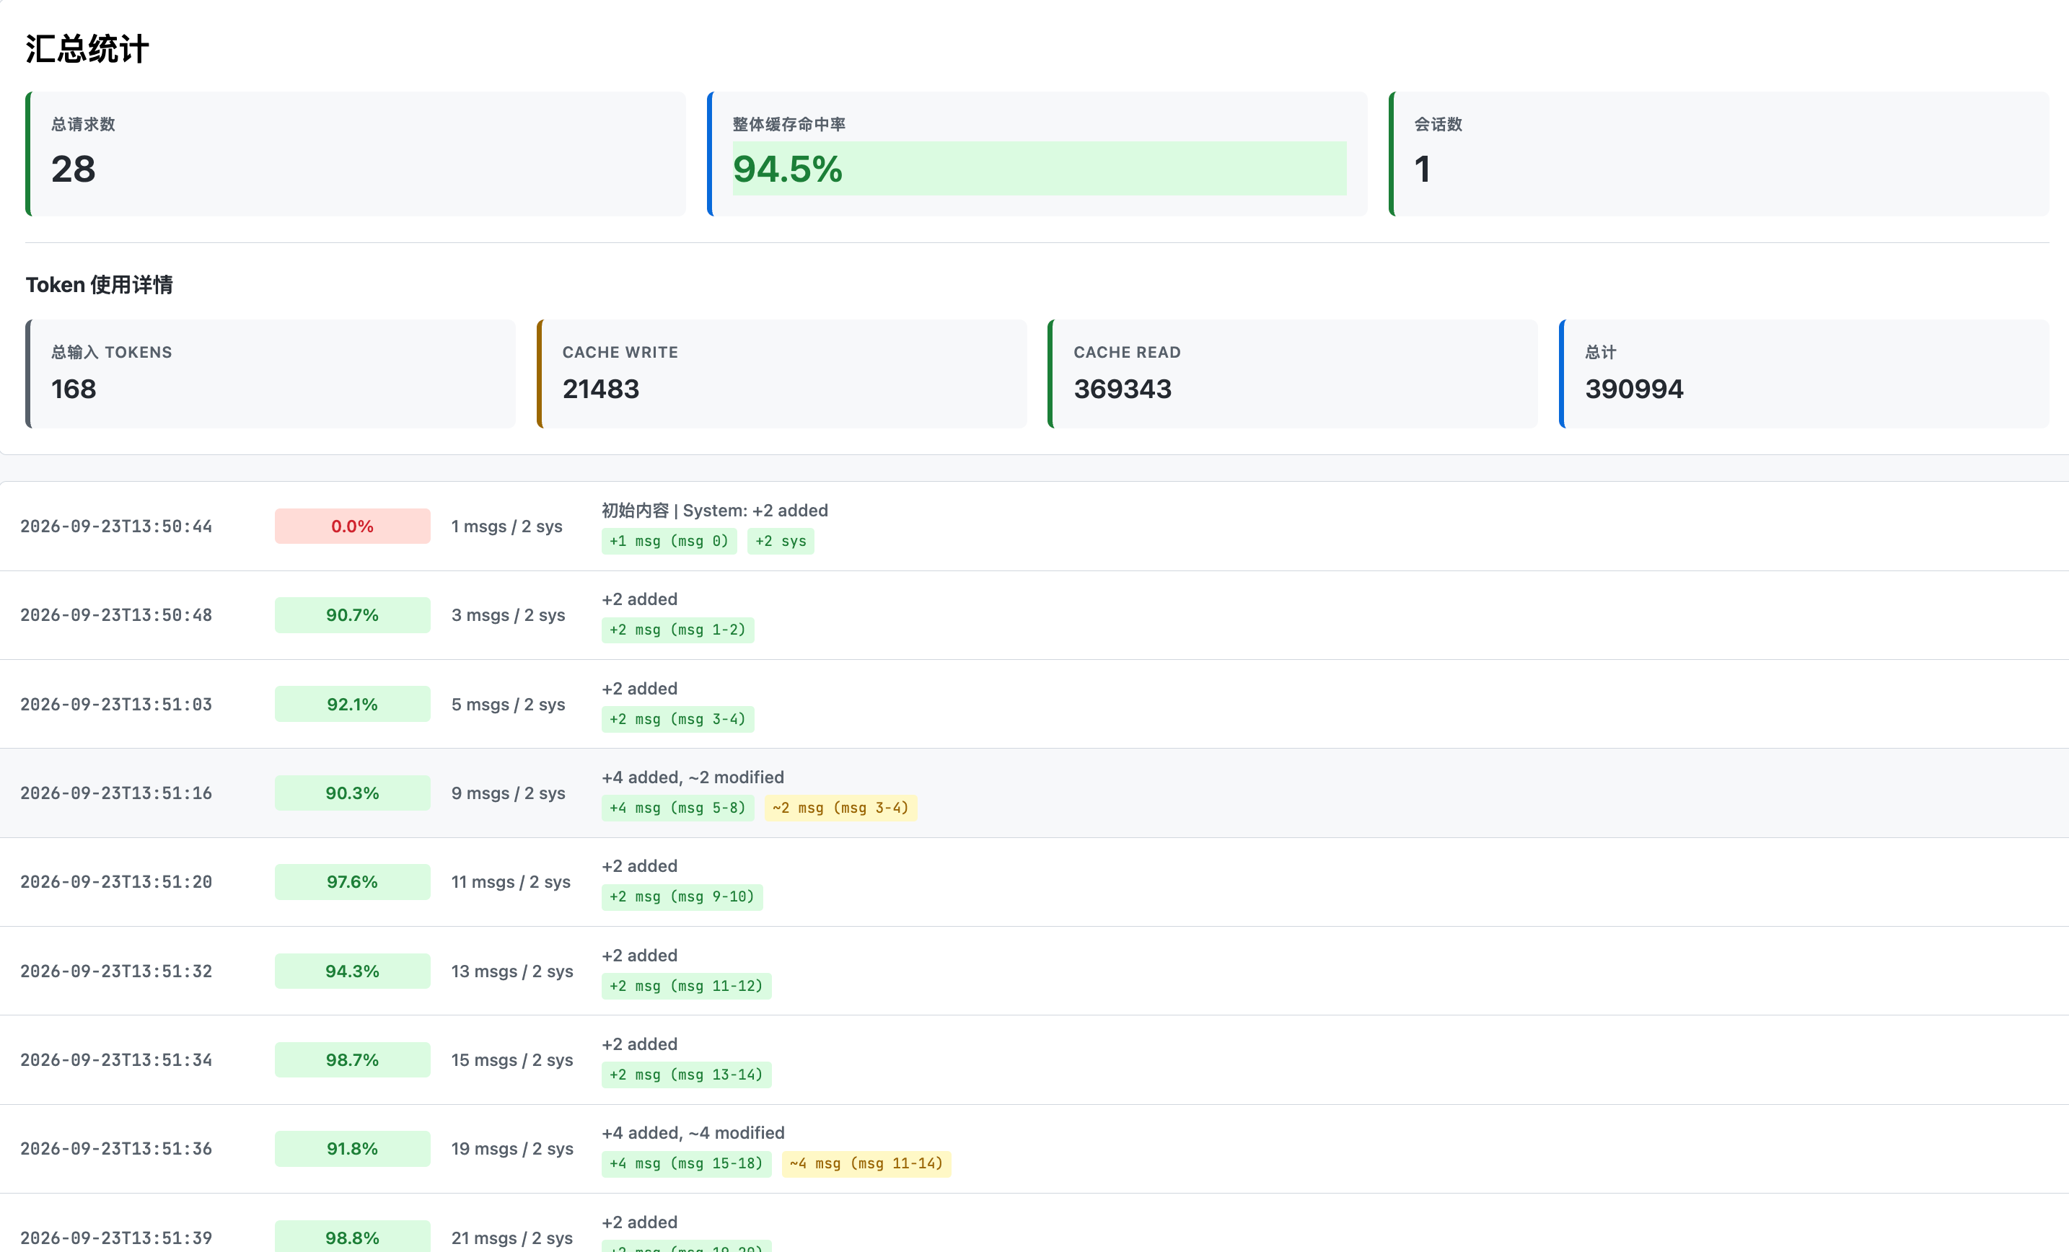Screen dimensions: 2069x1252
Task: Click the '+2 sys' green tag
Action: (x=780, y=542)
